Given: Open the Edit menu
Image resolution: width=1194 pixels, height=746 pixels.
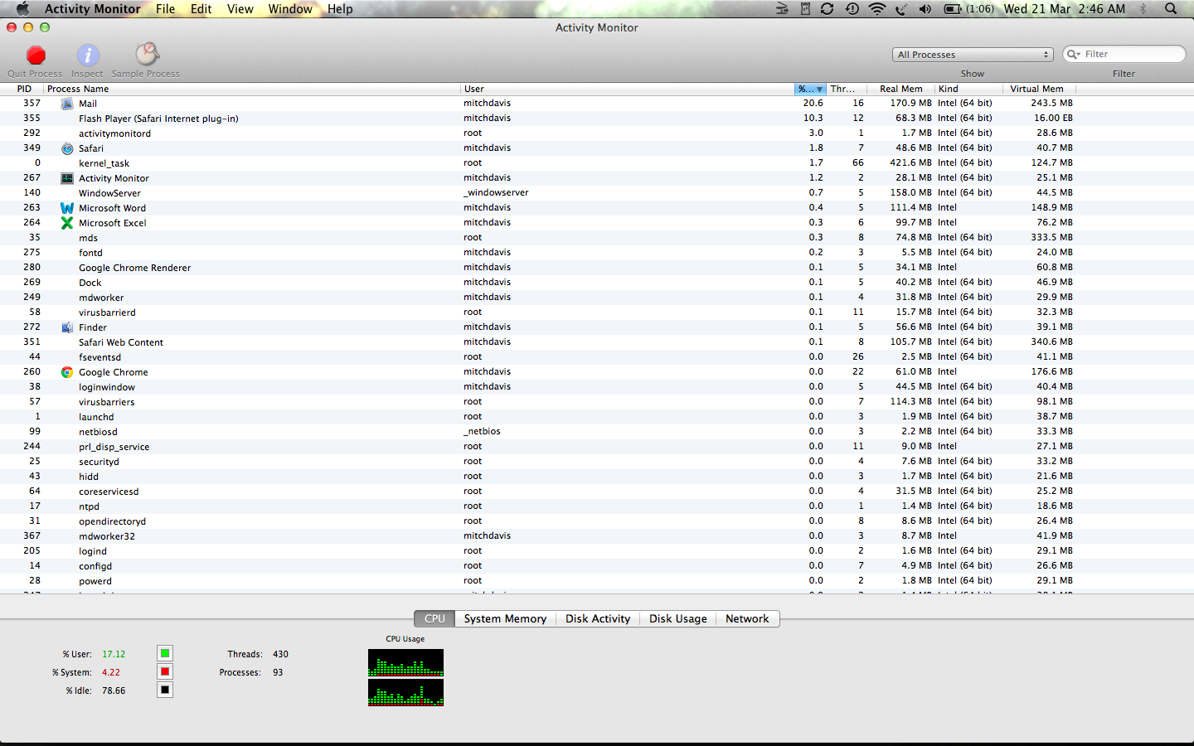Looking at the screenshot, I should point(201,8).
